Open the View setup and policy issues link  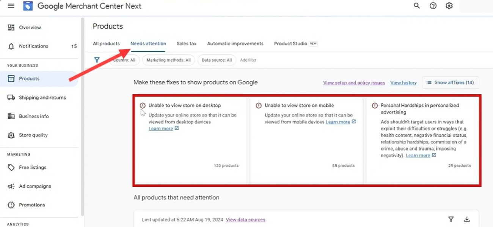click(x=354, y=83)
